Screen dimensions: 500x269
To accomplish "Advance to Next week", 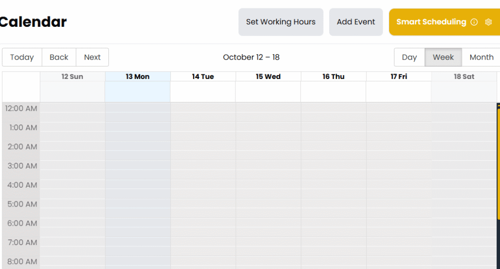I will pyautogui.click(x=92, y=57).
